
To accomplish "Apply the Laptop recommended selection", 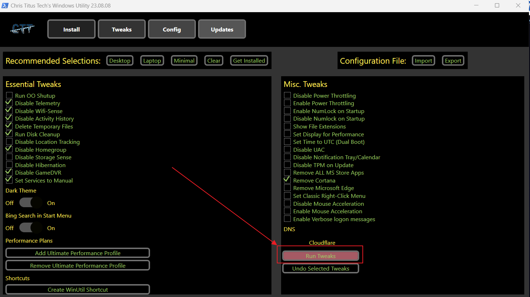I will (x=152, y=60).
